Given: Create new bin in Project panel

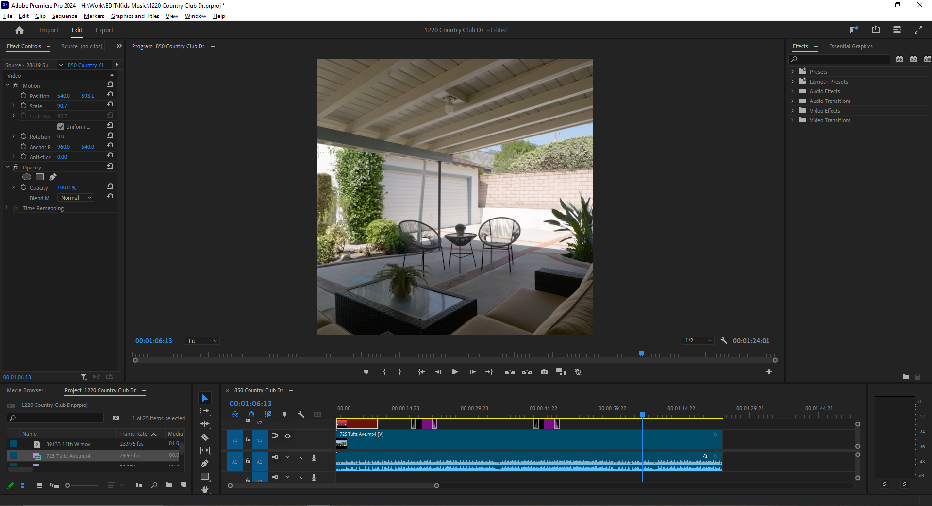Looking at the screenshot, I should tap(168, 485).
